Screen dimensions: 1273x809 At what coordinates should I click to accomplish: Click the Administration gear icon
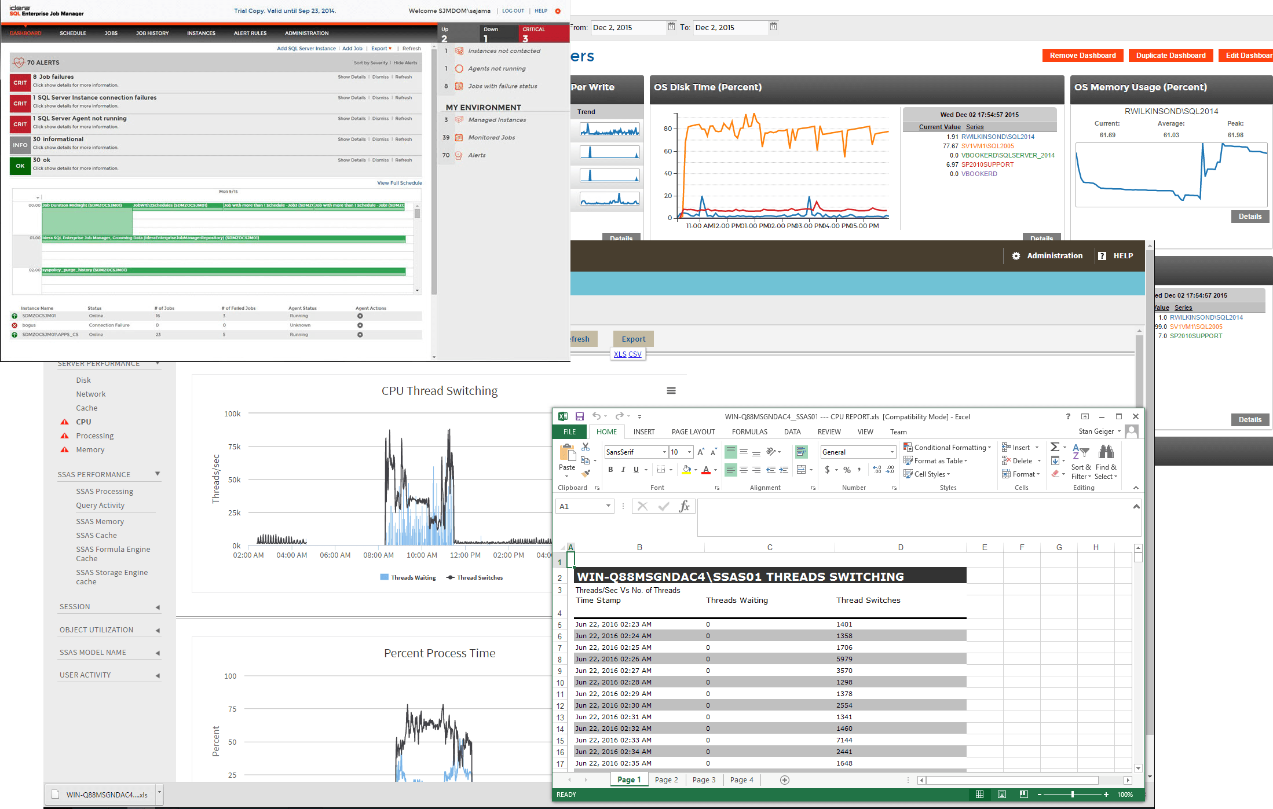tap(1016, 256)
